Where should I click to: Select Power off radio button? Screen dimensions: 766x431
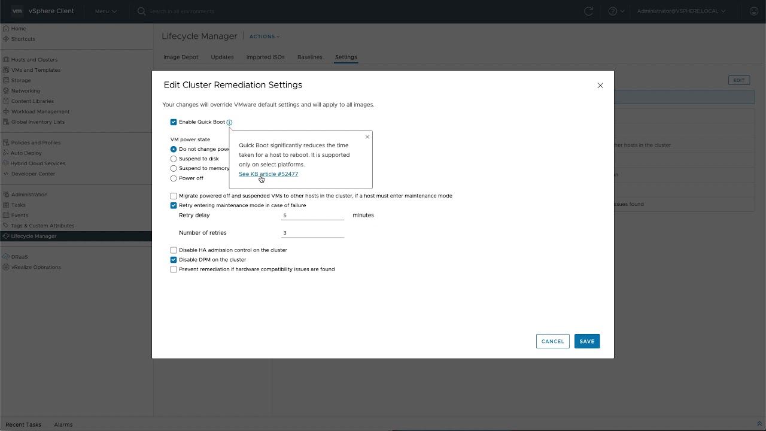click(174, 178)
